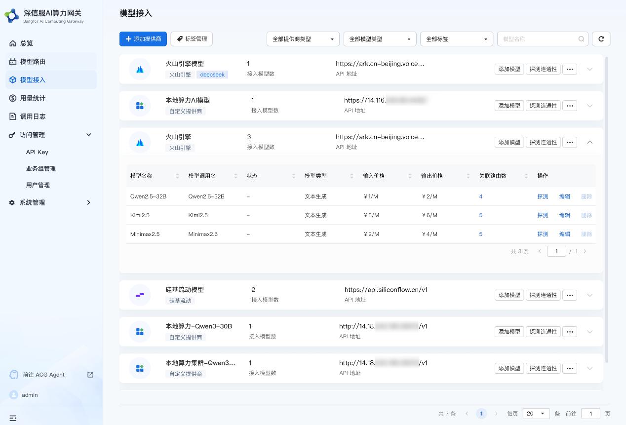Image resolution: width=626 pixels, height=425 pixels.
Task: Open the 全部标签 dropdown
Action: pos(457,39)
